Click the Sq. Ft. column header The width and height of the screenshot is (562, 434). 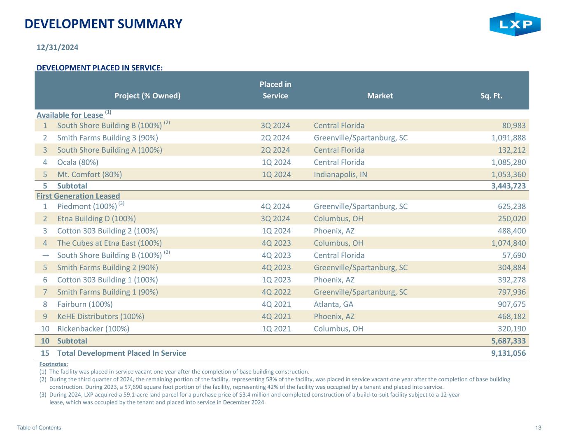[491, 96]
